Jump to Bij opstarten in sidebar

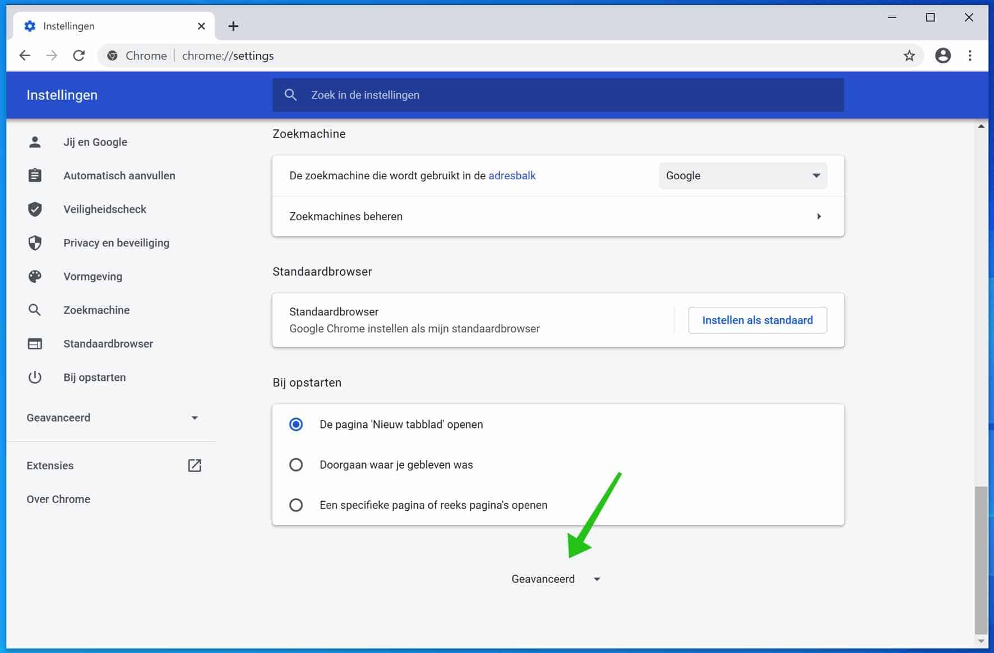(x=95, y=377)
